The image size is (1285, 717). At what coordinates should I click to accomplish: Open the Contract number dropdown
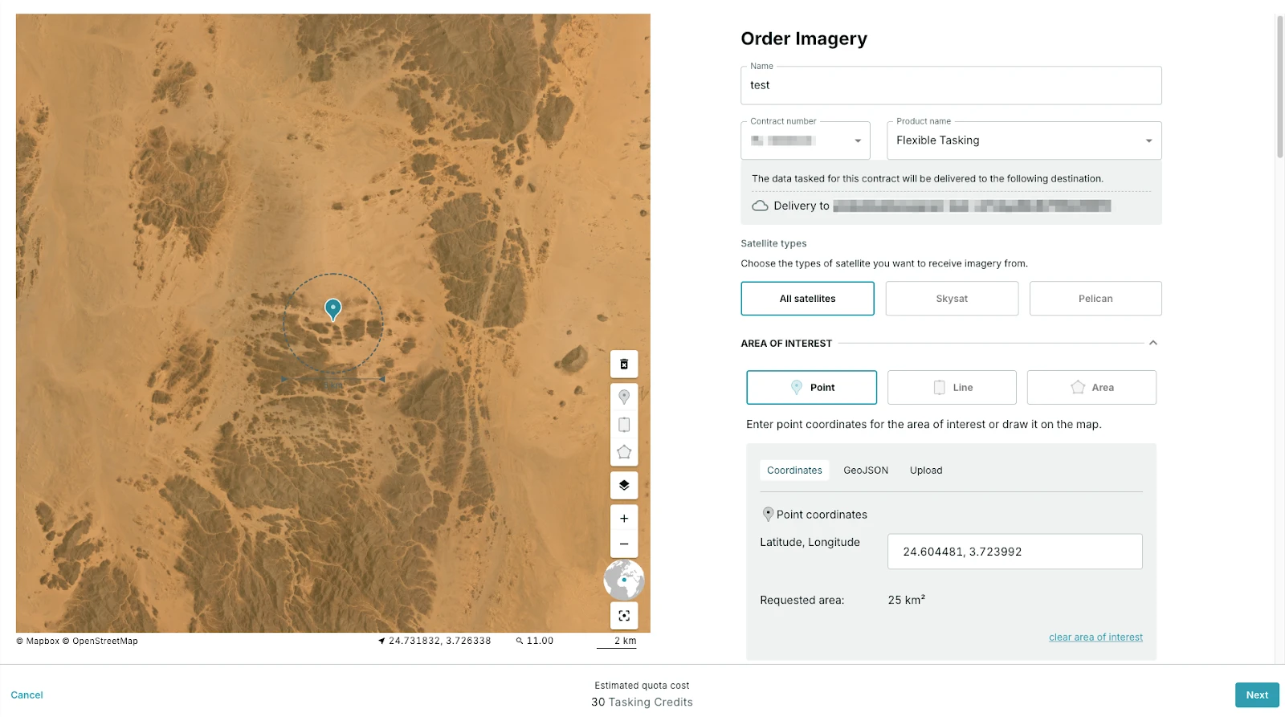[806, 141]
